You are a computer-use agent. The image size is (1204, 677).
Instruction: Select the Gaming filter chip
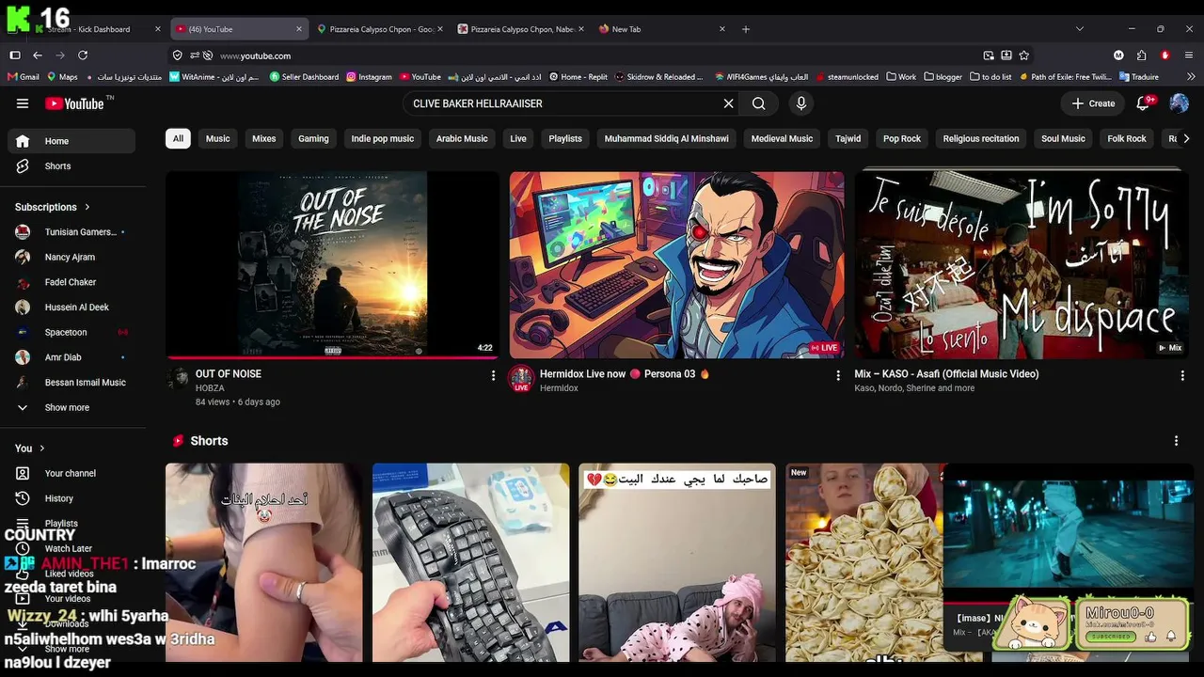(x=313, y=138)
